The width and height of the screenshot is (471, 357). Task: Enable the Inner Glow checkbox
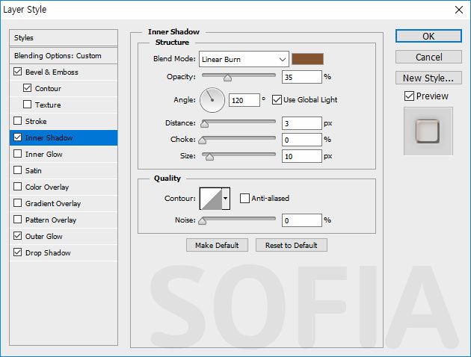(x=18, y=154)
